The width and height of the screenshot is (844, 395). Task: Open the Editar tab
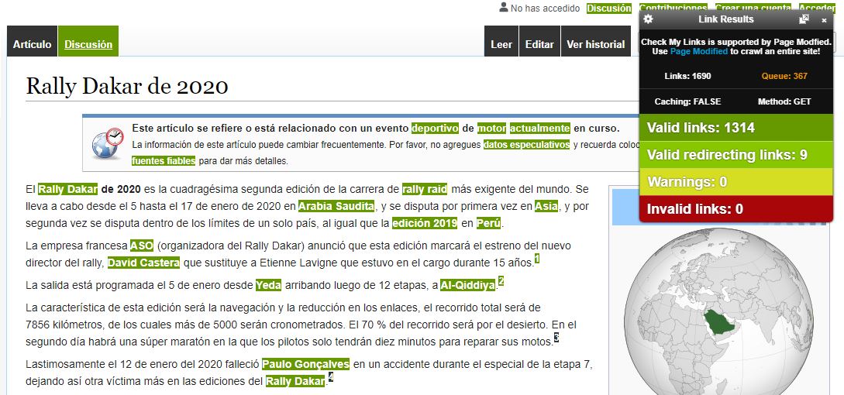point(539,44)
